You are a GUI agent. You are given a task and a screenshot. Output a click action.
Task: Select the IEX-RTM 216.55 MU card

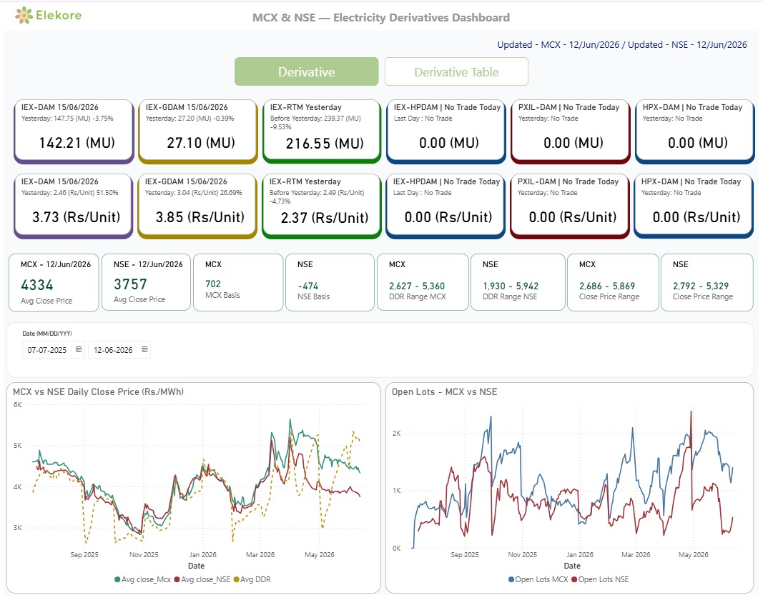point(322,131)
